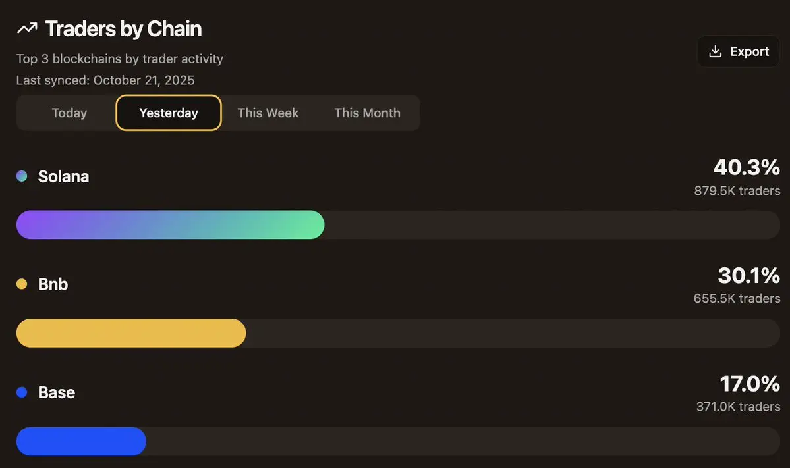The width and height of the screenshot is (790, 468).
Task: Export the traders by chain data
Action: pos(739,51)
